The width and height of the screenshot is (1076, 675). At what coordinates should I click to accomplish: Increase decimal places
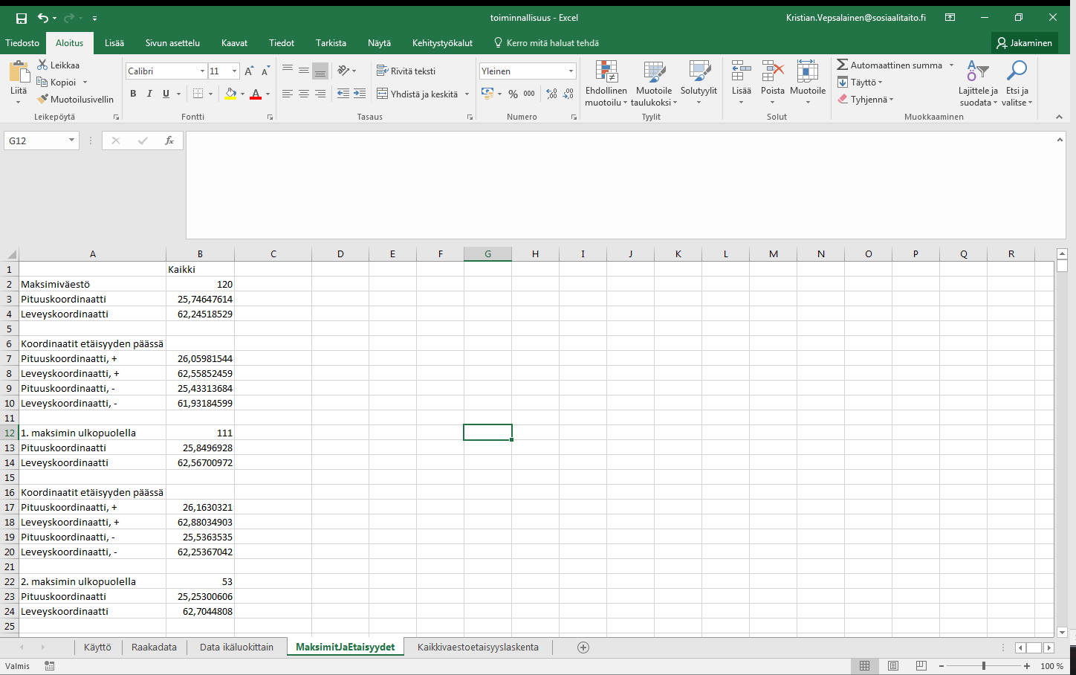point(551,94)
